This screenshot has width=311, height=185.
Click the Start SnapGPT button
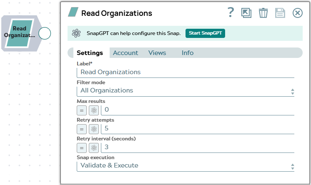[205, 33]
